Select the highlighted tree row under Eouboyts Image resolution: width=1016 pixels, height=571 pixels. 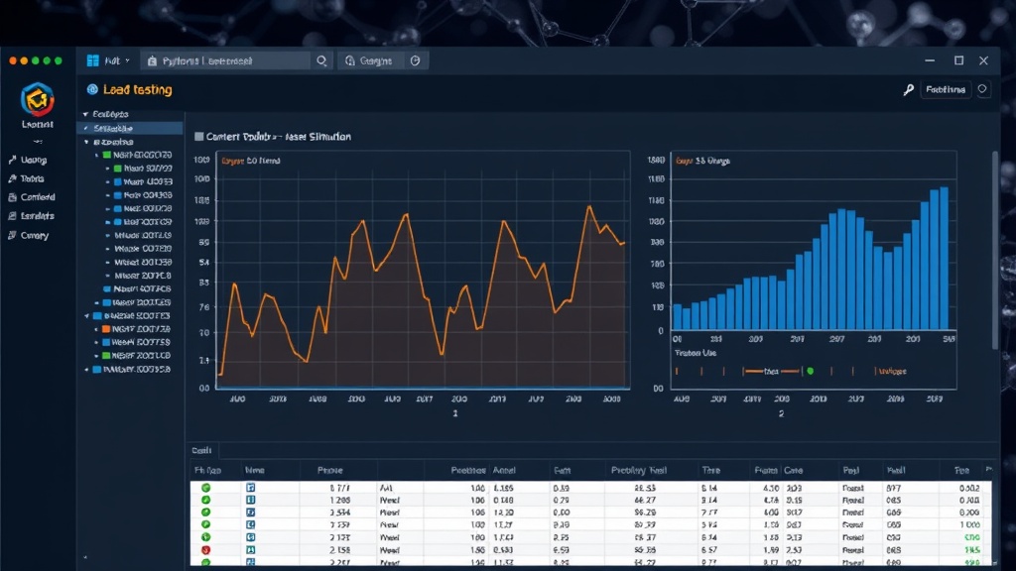click(x=130, y=128)
